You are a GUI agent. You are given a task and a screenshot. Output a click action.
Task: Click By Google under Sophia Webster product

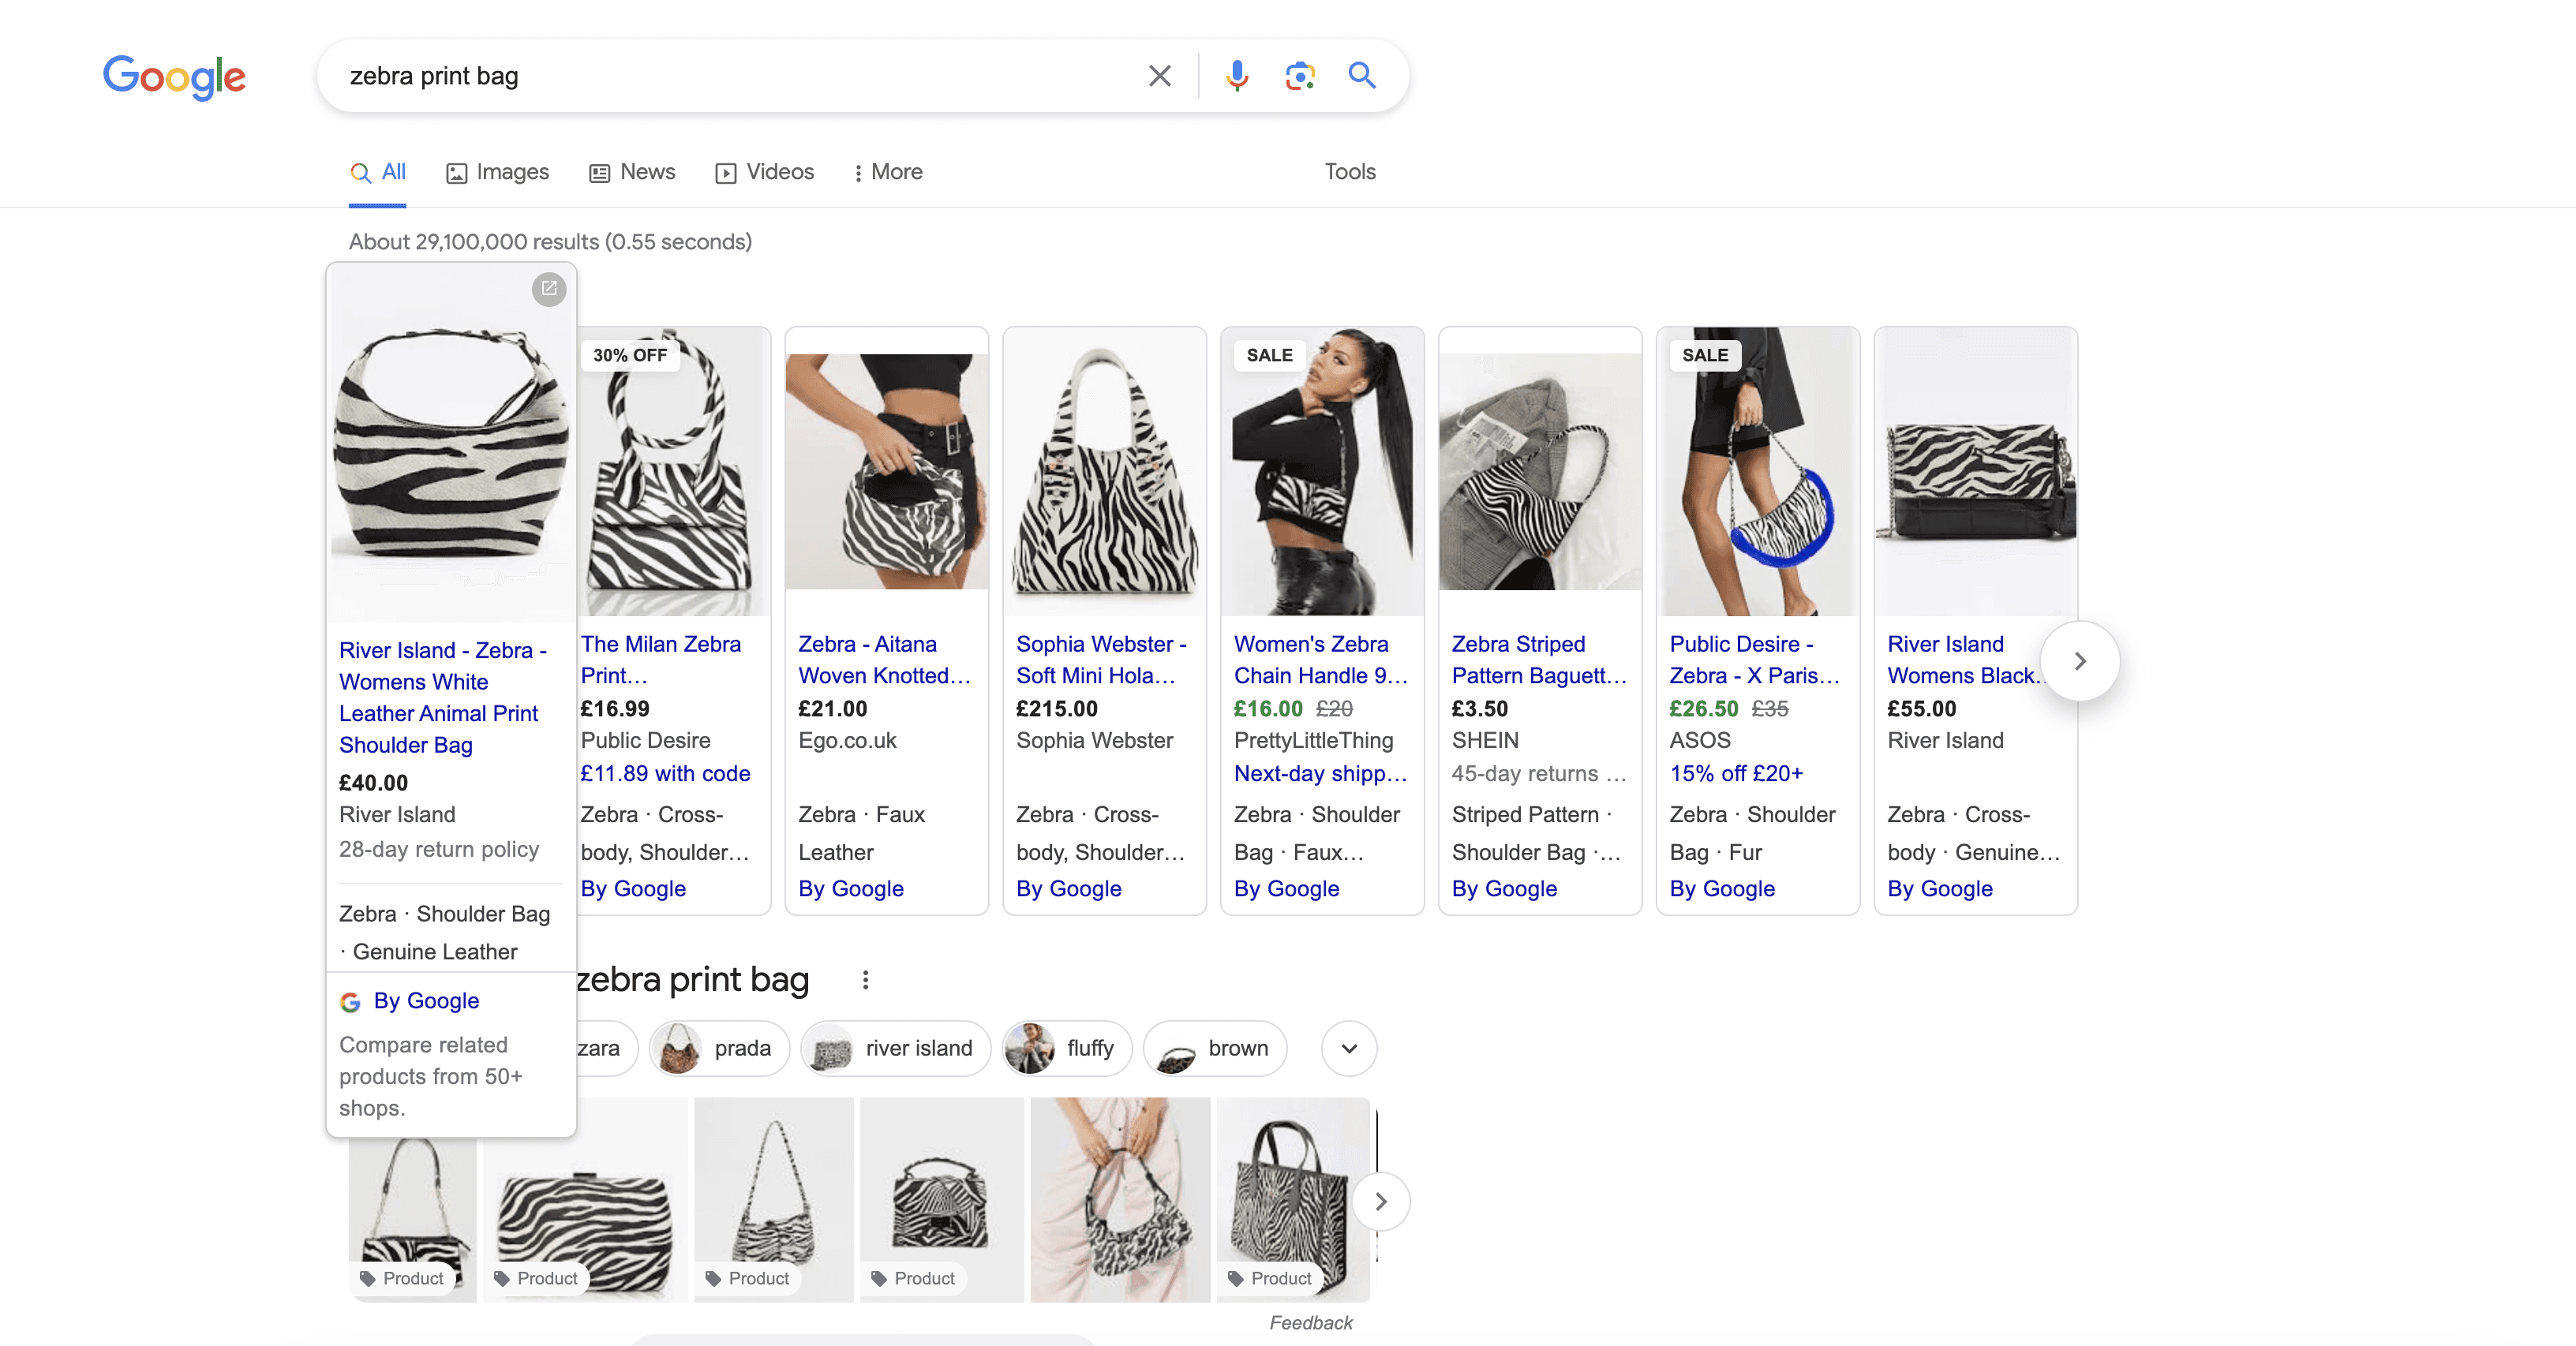tap(1068, 888)
